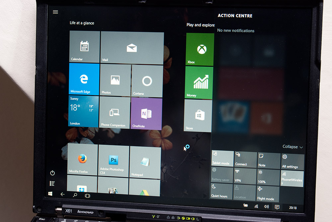The height and width of the screenshot is (222, 332).
Task: Click the battery icon in system tray
Action: pos(245,205)
